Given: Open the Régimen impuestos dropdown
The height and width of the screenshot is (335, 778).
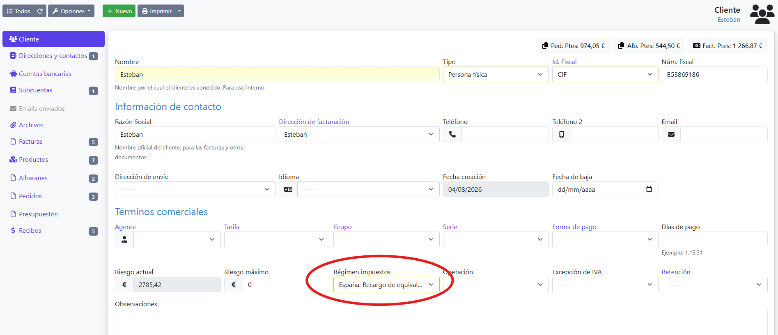Looking at the screenshot, I should (x=386, y=285).
